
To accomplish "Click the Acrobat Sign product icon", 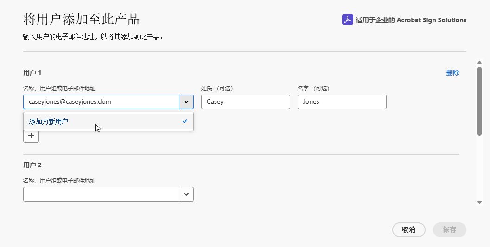I will (347, 19).
